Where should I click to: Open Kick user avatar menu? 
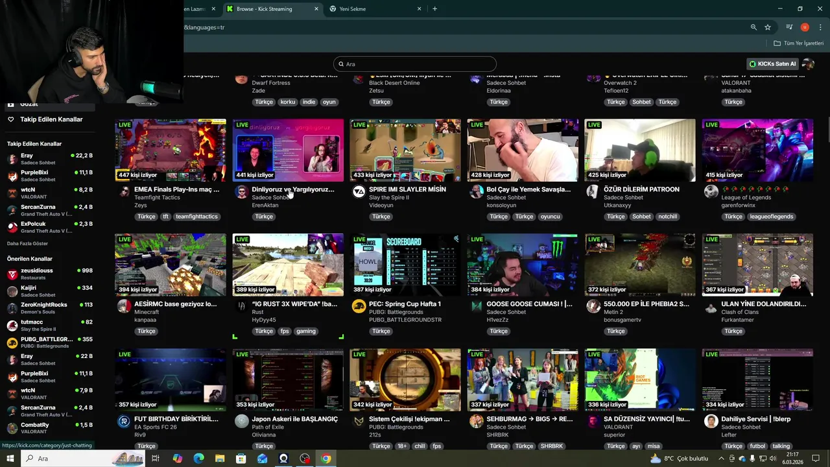coord(808,64)
